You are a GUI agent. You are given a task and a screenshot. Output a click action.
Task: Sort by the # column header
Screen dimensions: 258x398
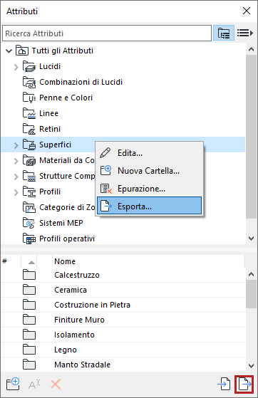[11, 261]
